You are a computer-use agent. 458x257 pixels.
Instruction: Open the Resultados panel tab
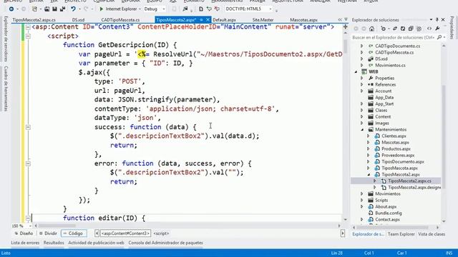click(x=54, y=243)
